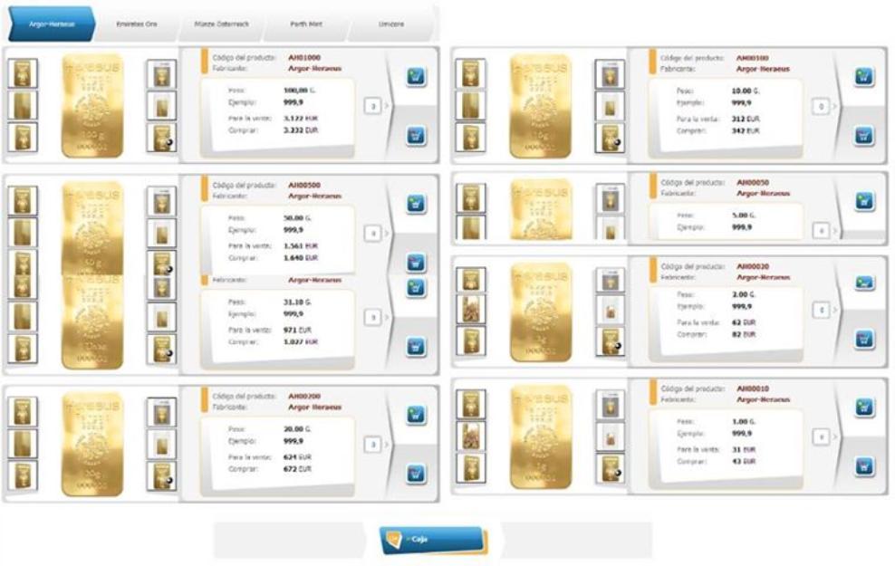Click the product code AH00500
The image size is (895, 566).
pos(304,186)
